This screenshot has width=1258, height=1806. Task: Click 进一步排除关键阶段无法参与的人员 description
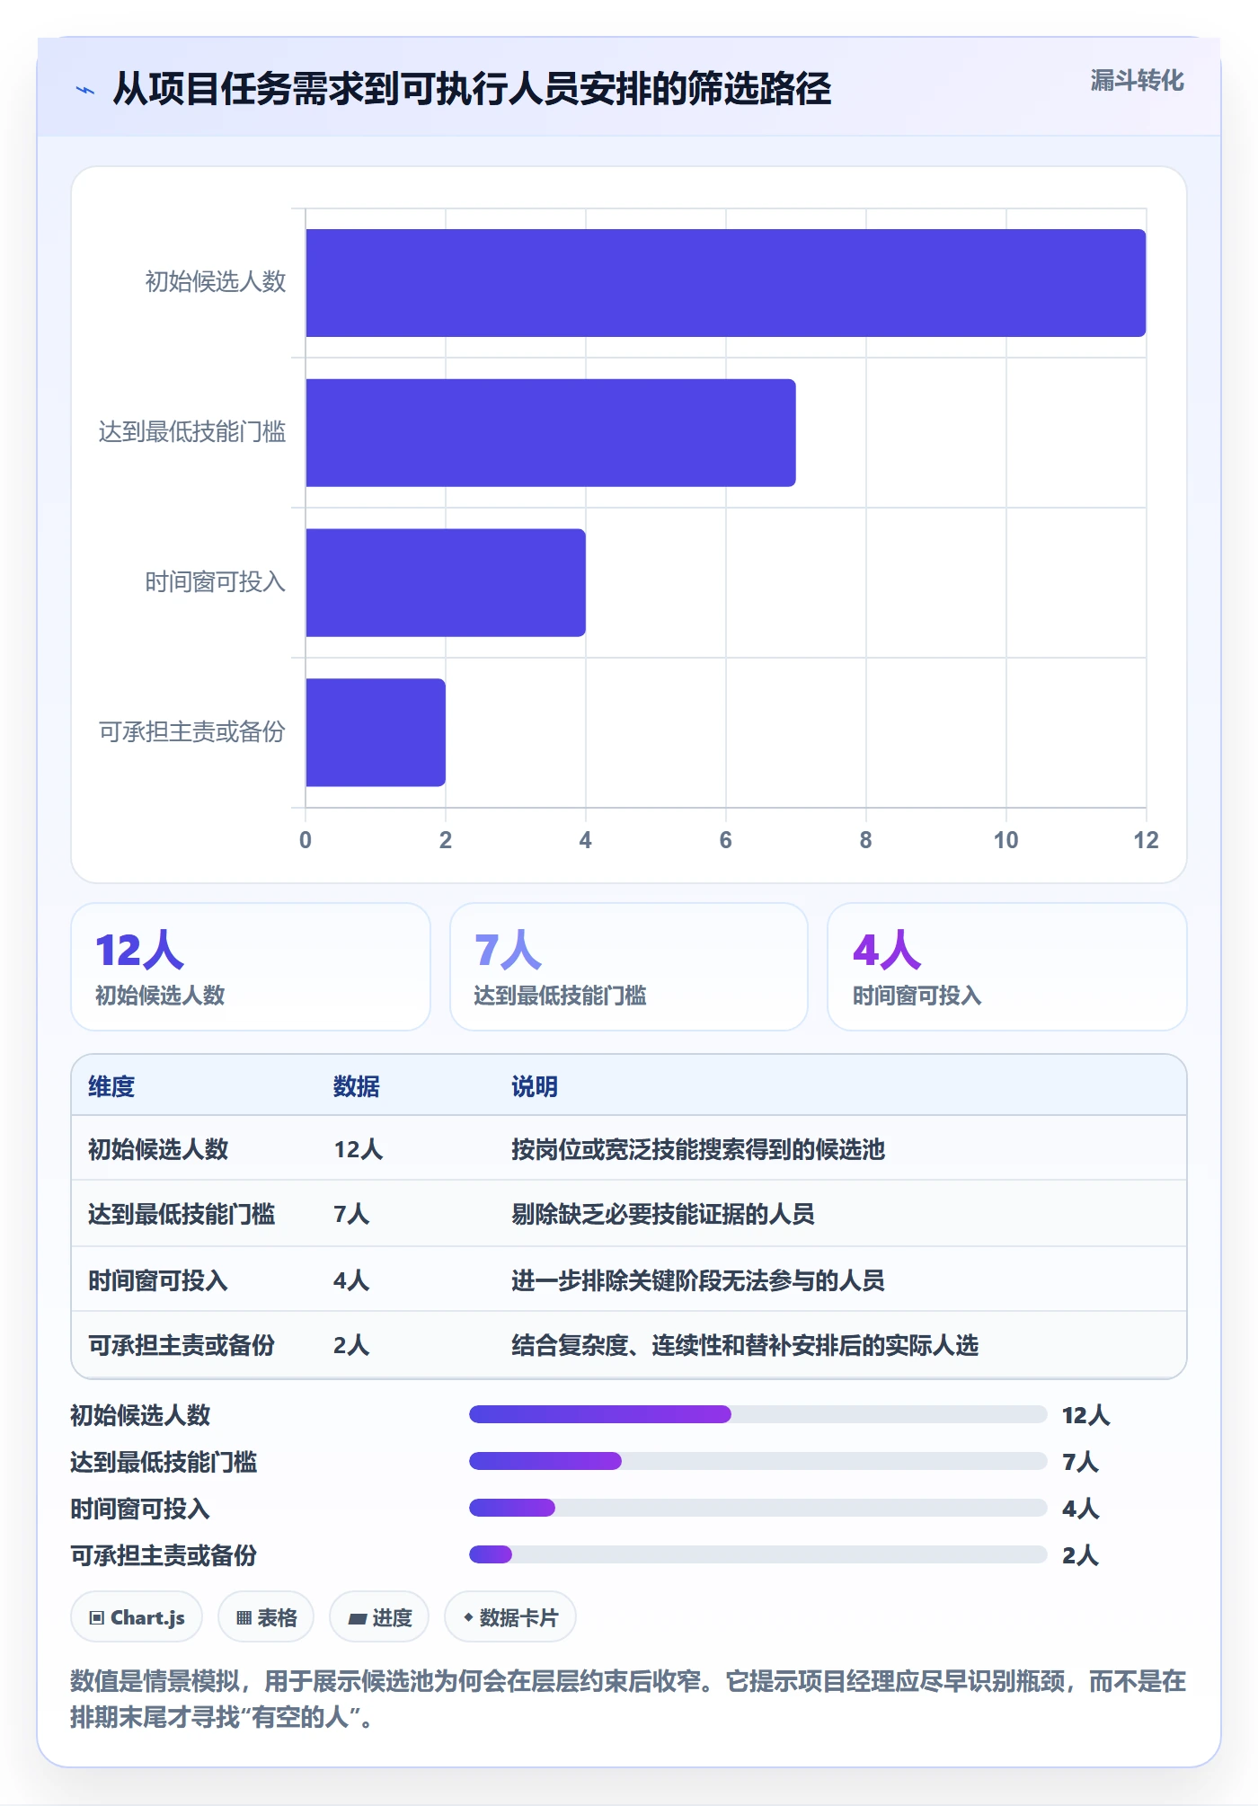coord(698,1280)
